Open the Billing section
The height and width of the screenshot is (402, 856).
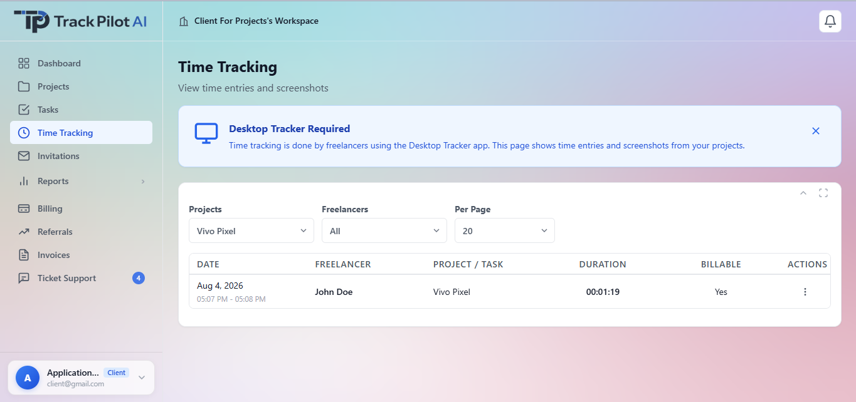(81, 209)
